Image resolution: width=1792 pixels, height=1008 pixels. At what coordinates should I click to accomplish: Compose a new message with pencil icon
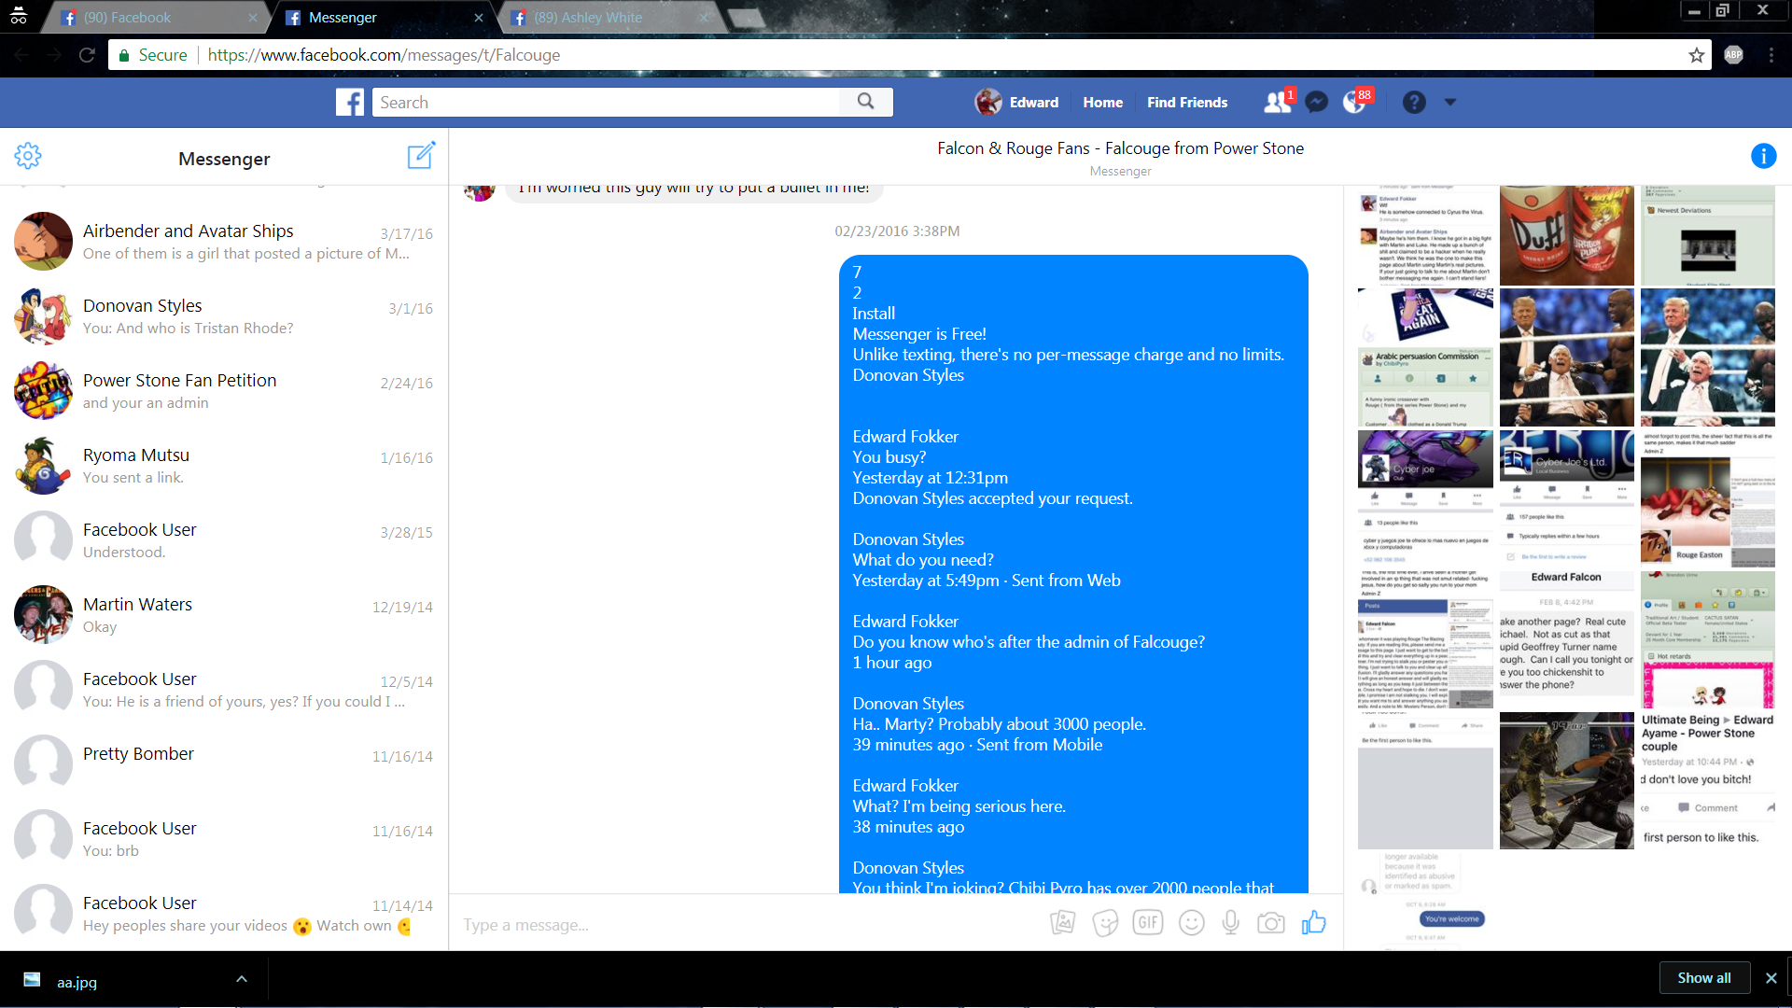(x=421, y=155)
